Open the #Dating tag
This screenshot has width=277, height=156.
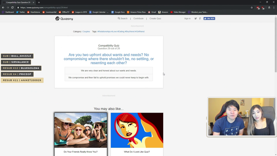click(121, 32)
